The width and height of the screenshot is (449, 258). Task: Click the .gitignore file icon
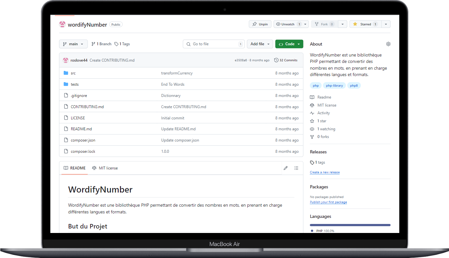click(66, 96)
